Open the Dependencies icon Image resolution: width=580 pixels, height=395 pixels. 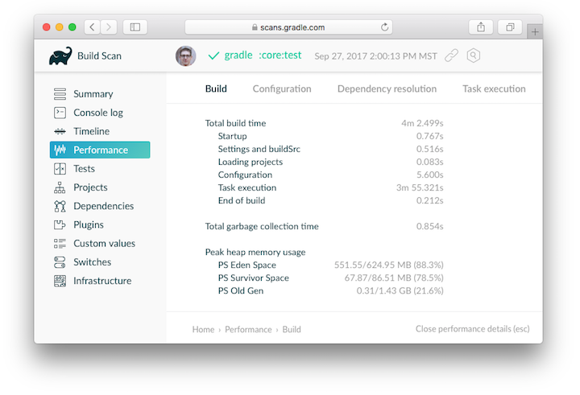pos(60,206)
